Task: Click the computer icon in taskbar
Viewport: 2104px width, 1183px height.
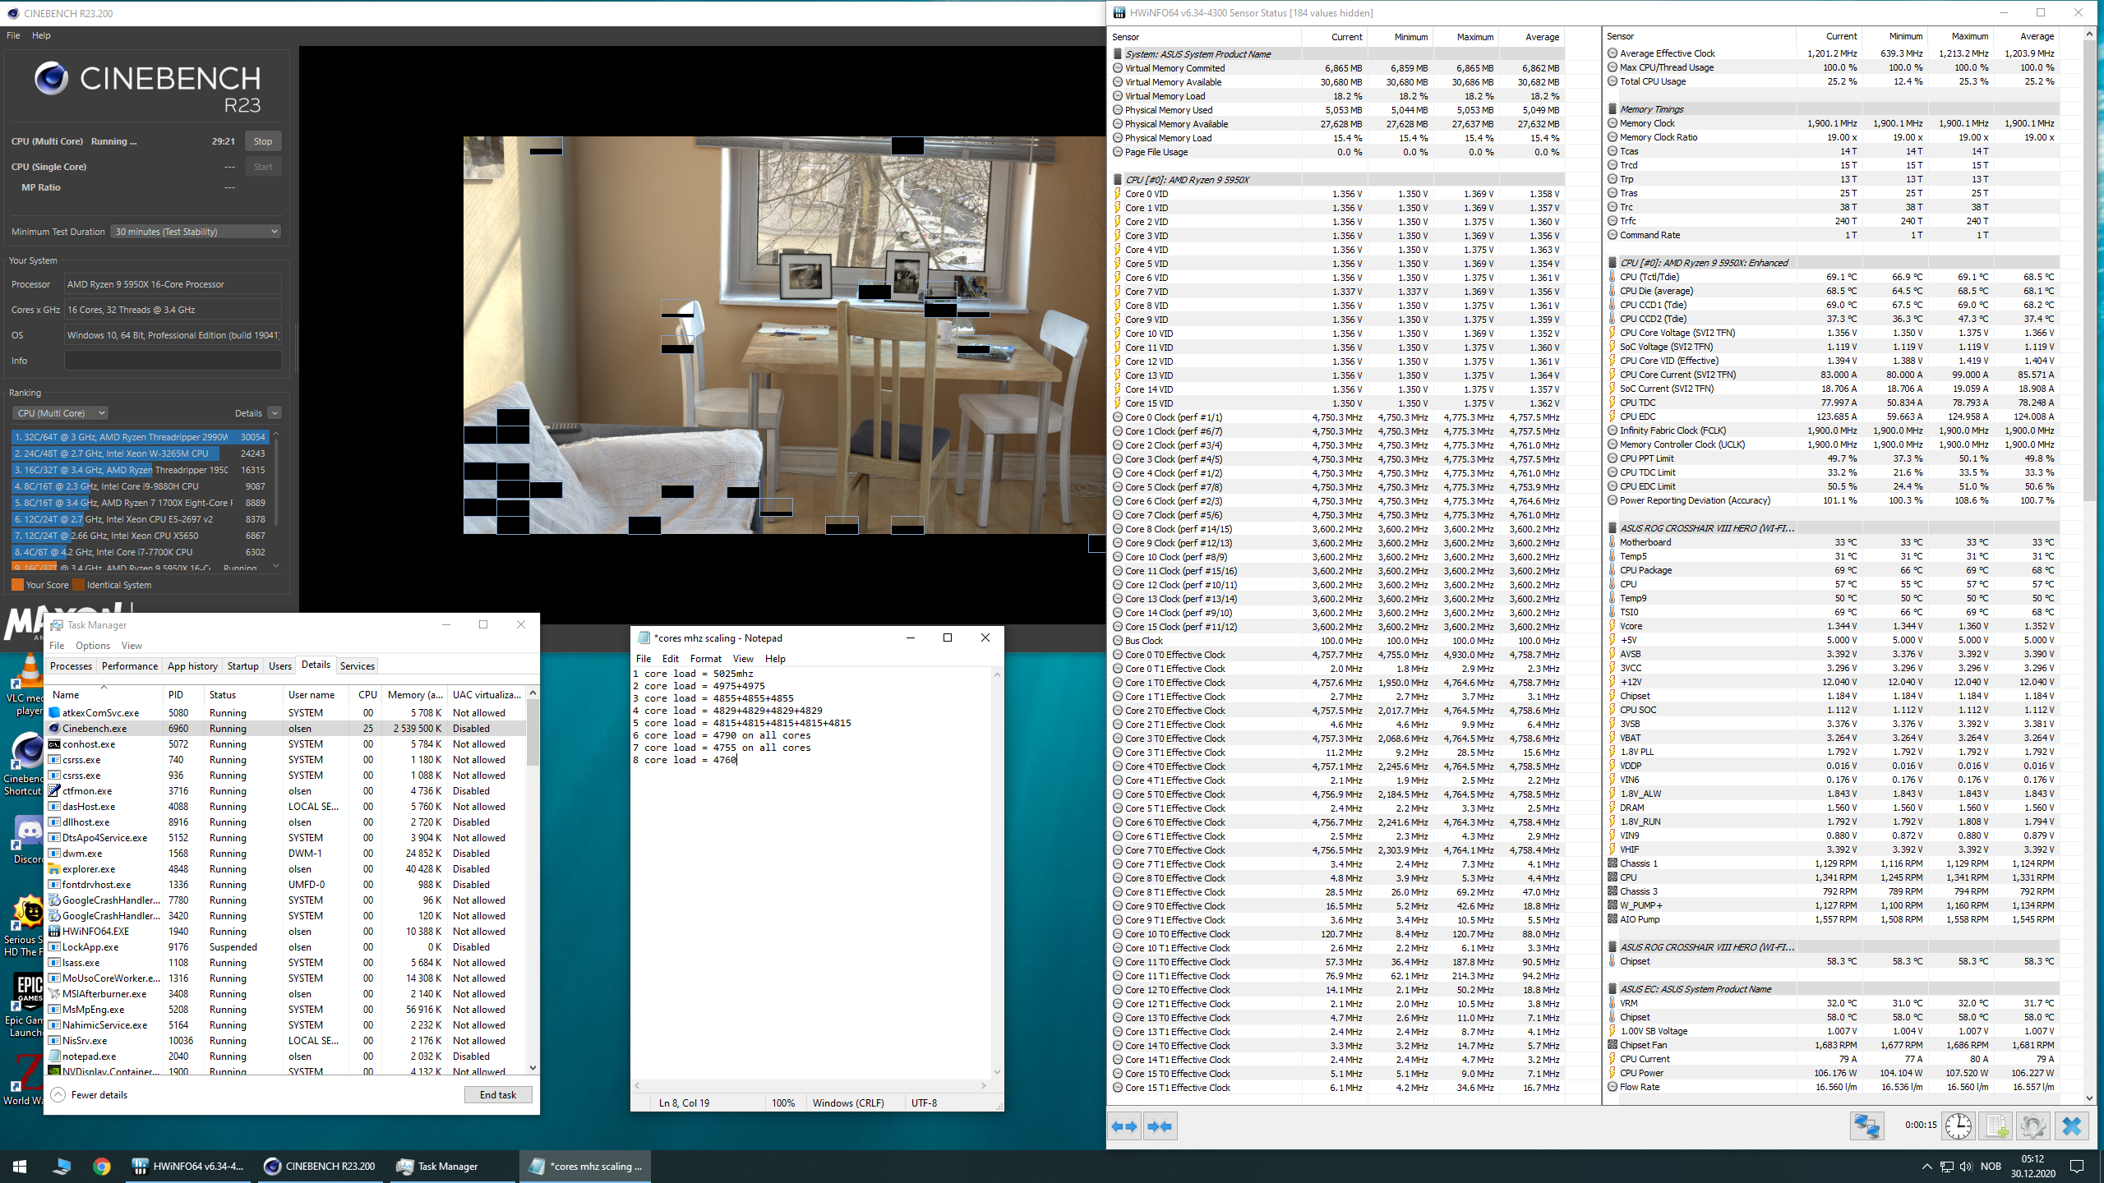Action: coord(62,1166)
